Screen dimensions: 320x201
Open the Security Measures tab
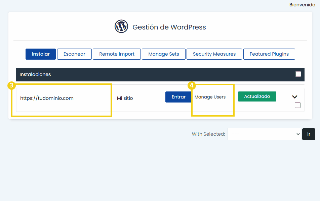[x=214, y=54]
